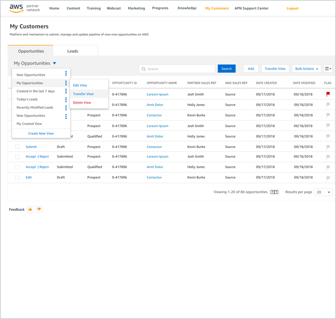Flag the Submit Draft Consectur row
The height and width of the screenshot is (319, 336).
328,147
